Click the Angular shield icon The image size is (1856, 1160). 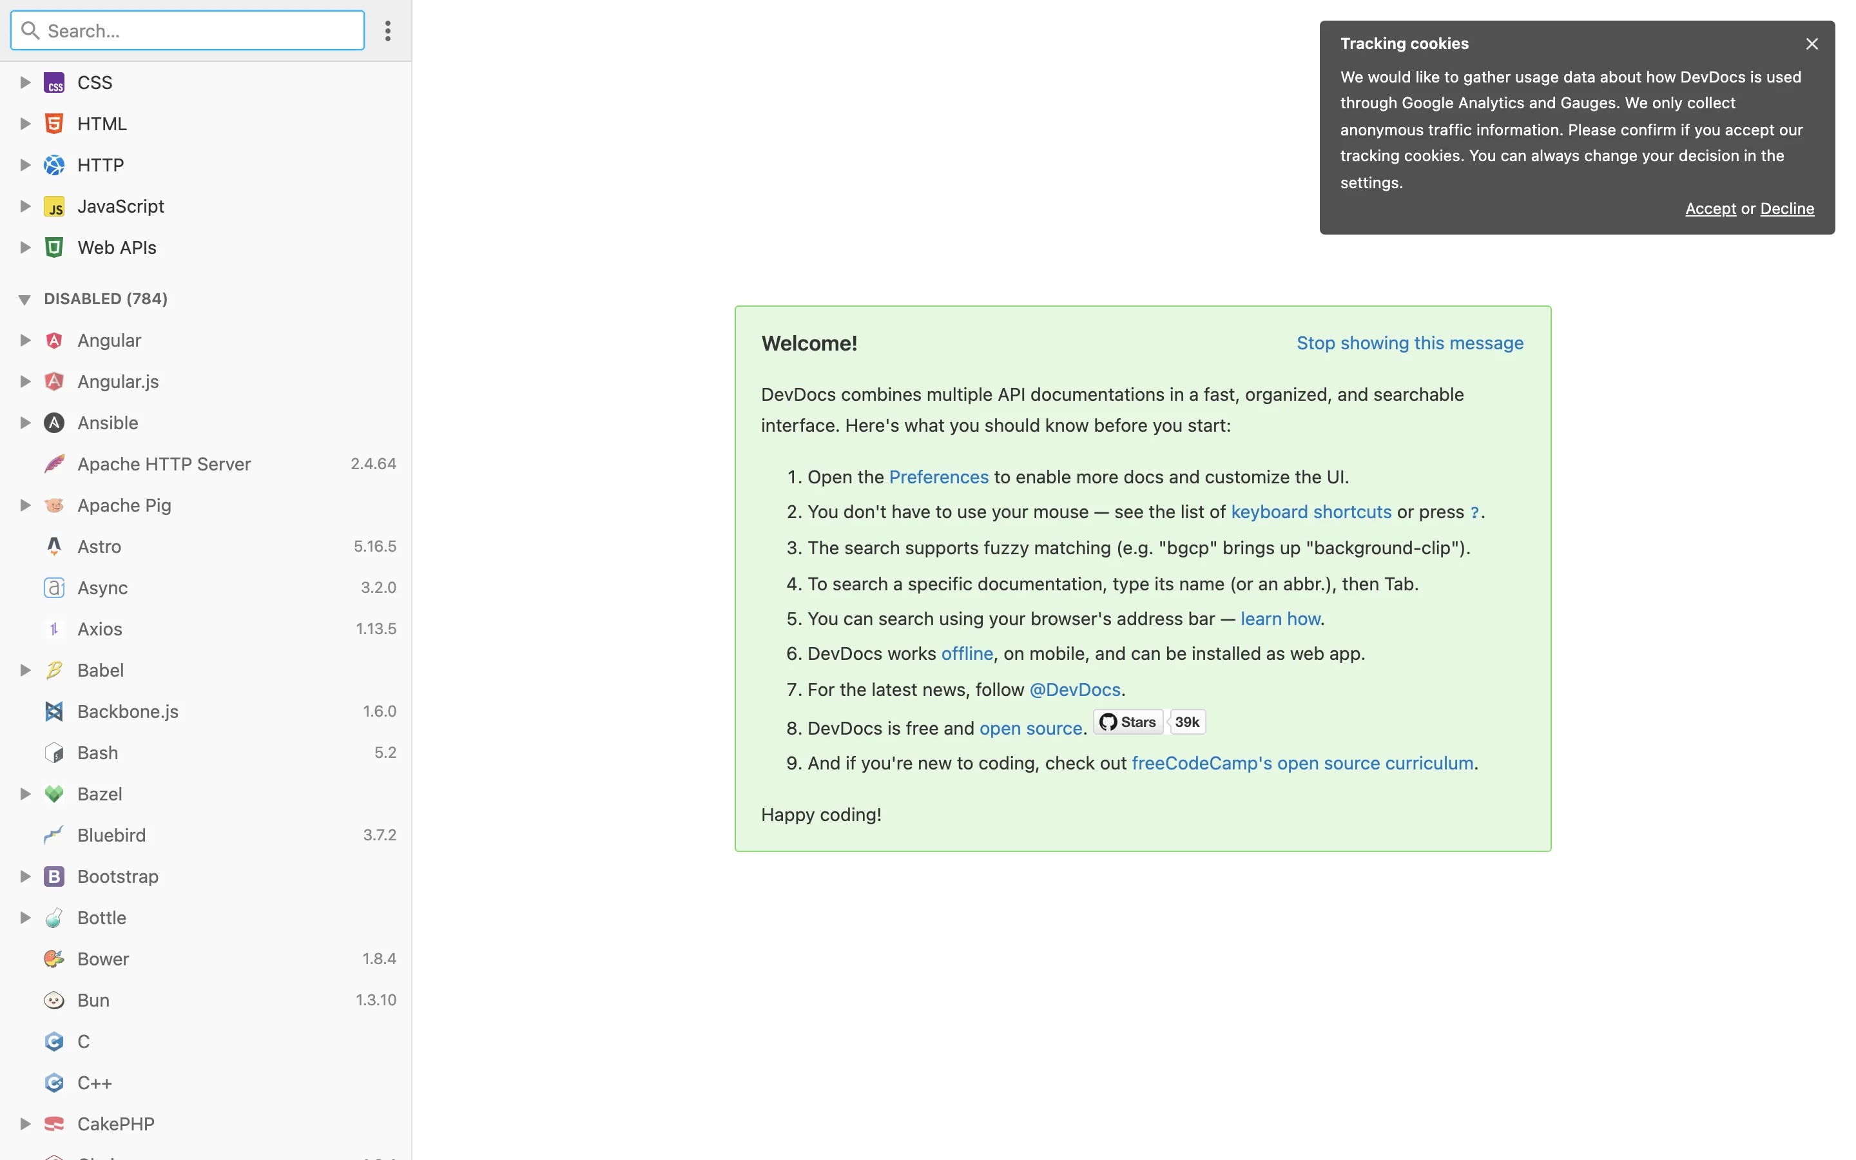pos(53,340)
